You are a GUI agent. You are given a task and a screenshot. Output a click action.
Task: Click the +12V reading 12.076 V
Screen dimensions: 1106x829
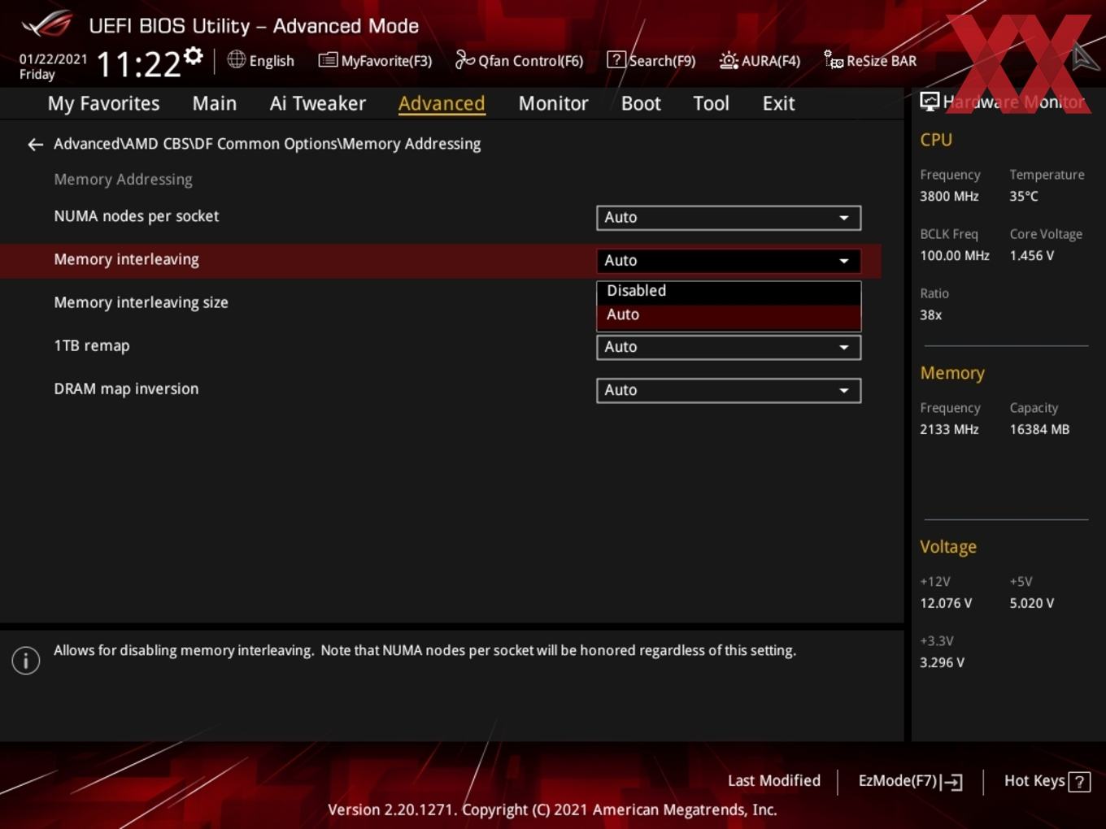pos(946,603)
